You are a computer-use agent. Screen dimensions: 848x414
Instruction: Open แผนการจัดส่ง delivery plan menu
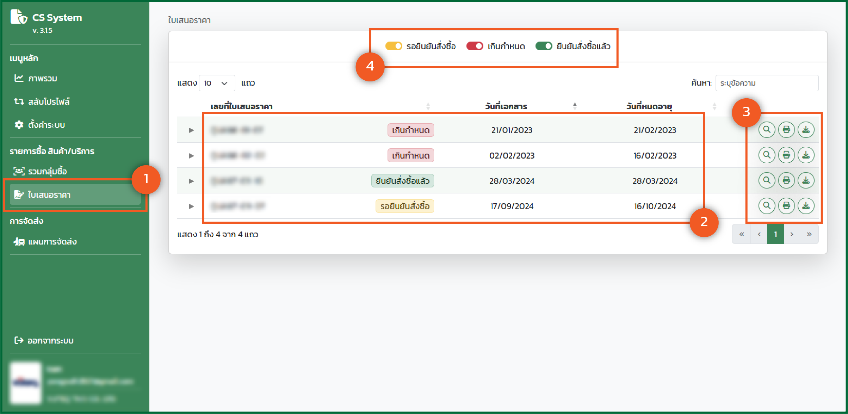click(52, 242)
